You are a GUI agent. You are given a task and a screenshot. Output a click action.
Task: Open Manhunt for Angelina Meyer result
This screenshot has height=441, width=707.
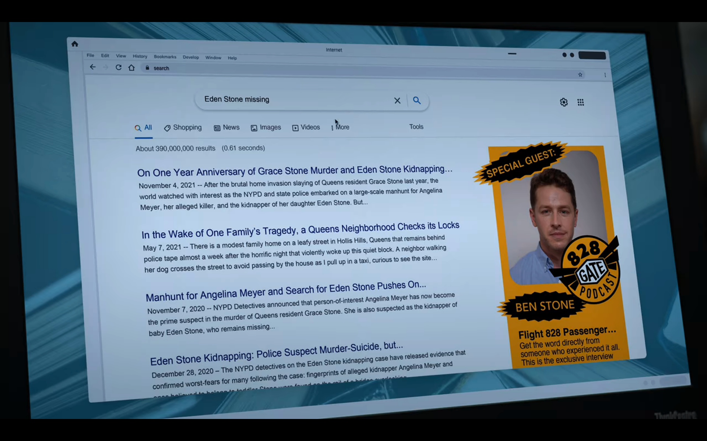(286, 291)
